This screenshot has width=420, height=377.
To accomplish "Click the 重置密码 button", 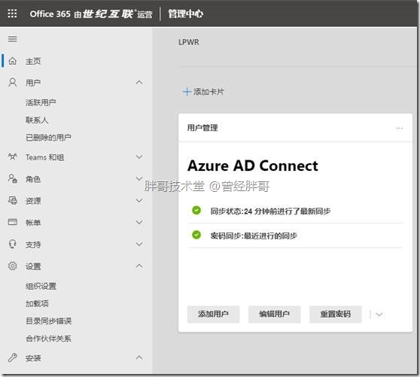I will [336, 314].
